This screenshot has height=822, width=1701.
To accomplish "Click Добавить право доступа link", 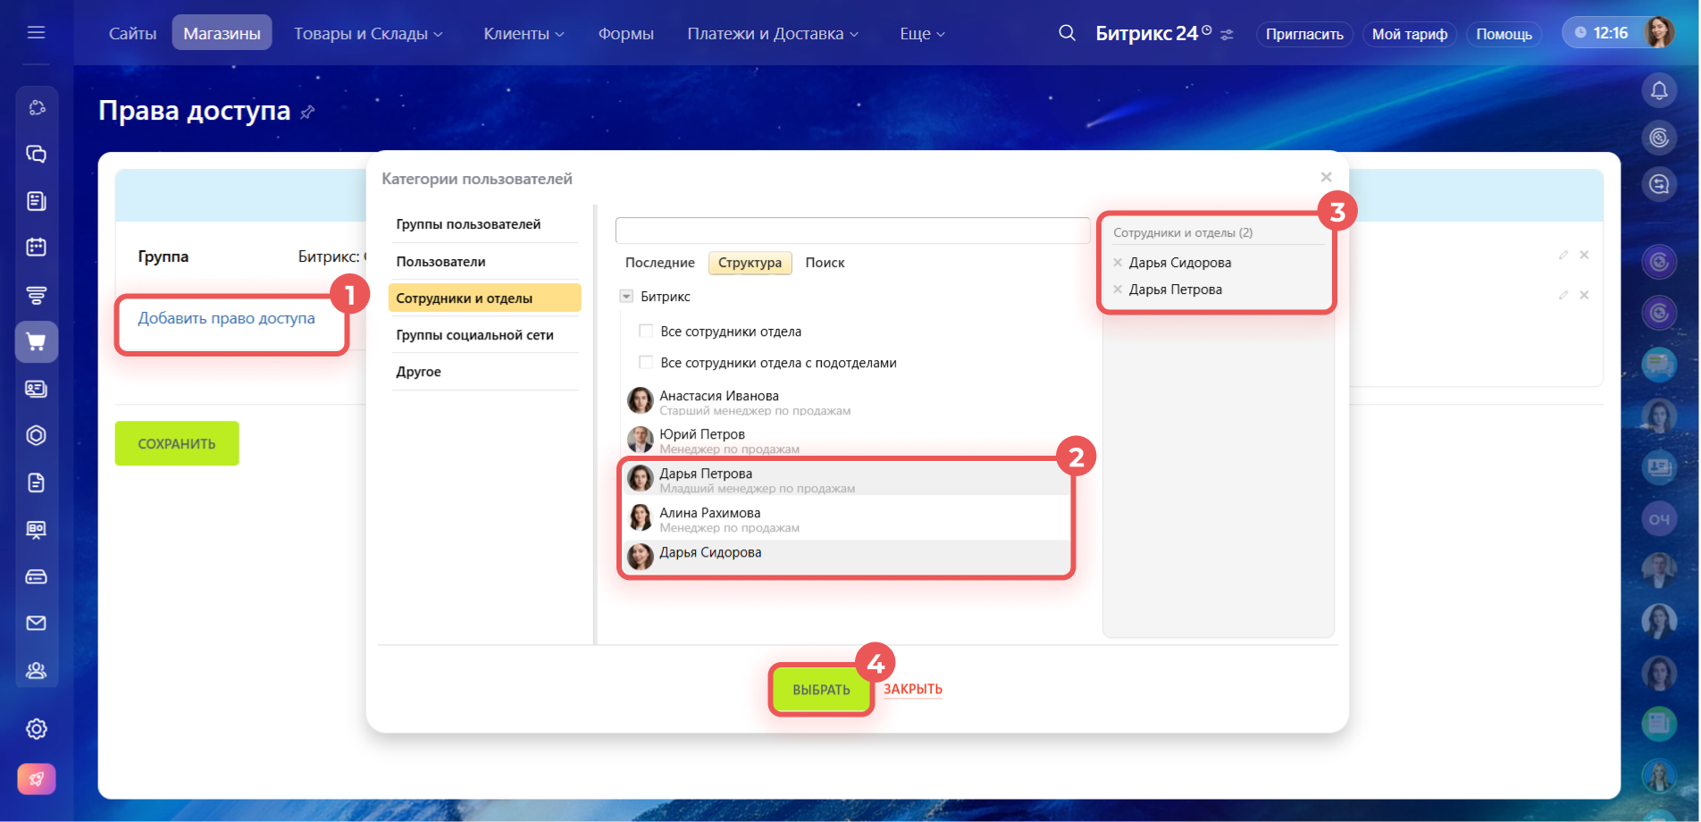I will [226, 318].
